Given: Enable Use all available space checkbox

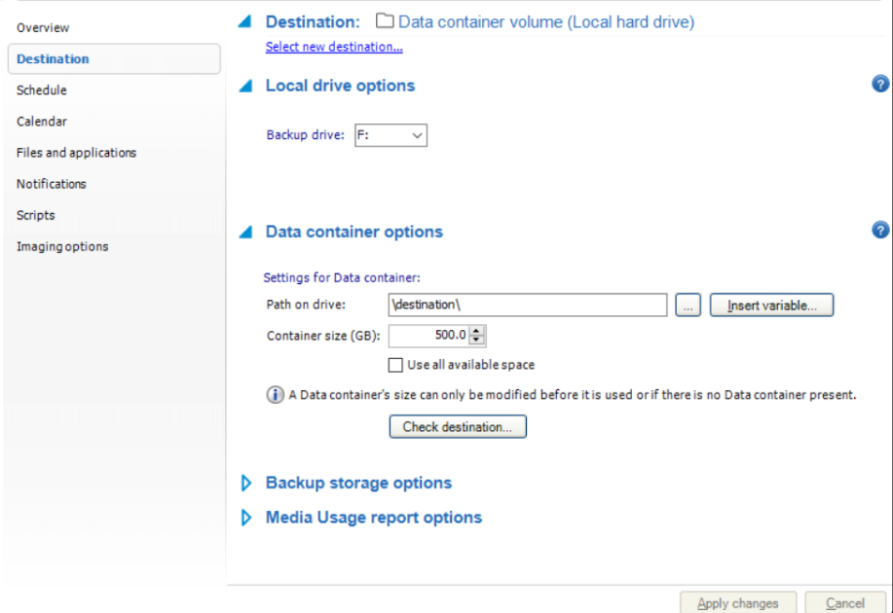Looking at the screenshot, I should [x=395, y=365].
